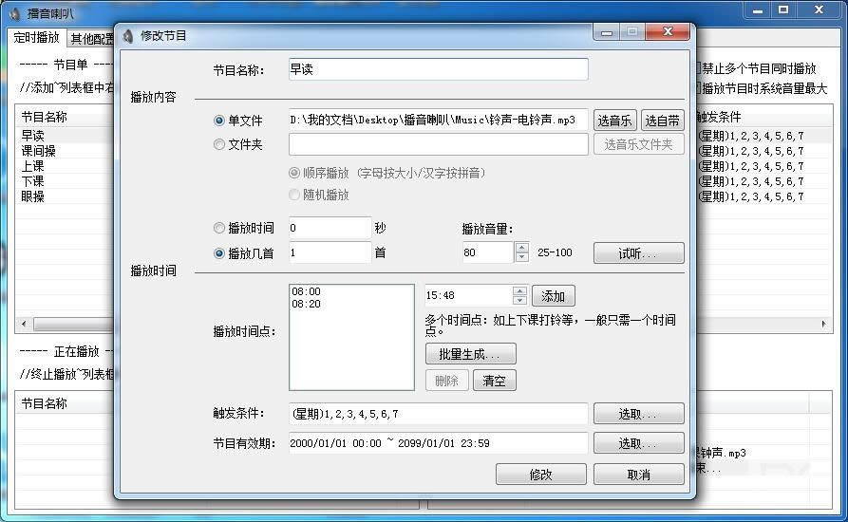This screenshot has width=848, height=522.
Task: Choose the 播放时间 radio button
Action: 219,229
